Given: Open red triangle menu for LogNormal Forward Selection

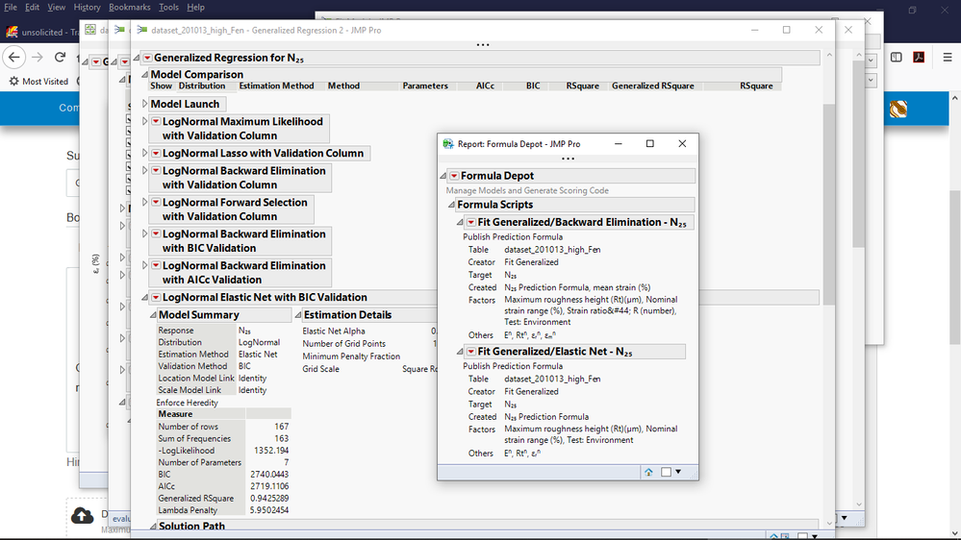Looking at the screenshot, I should tap(156, 203).
